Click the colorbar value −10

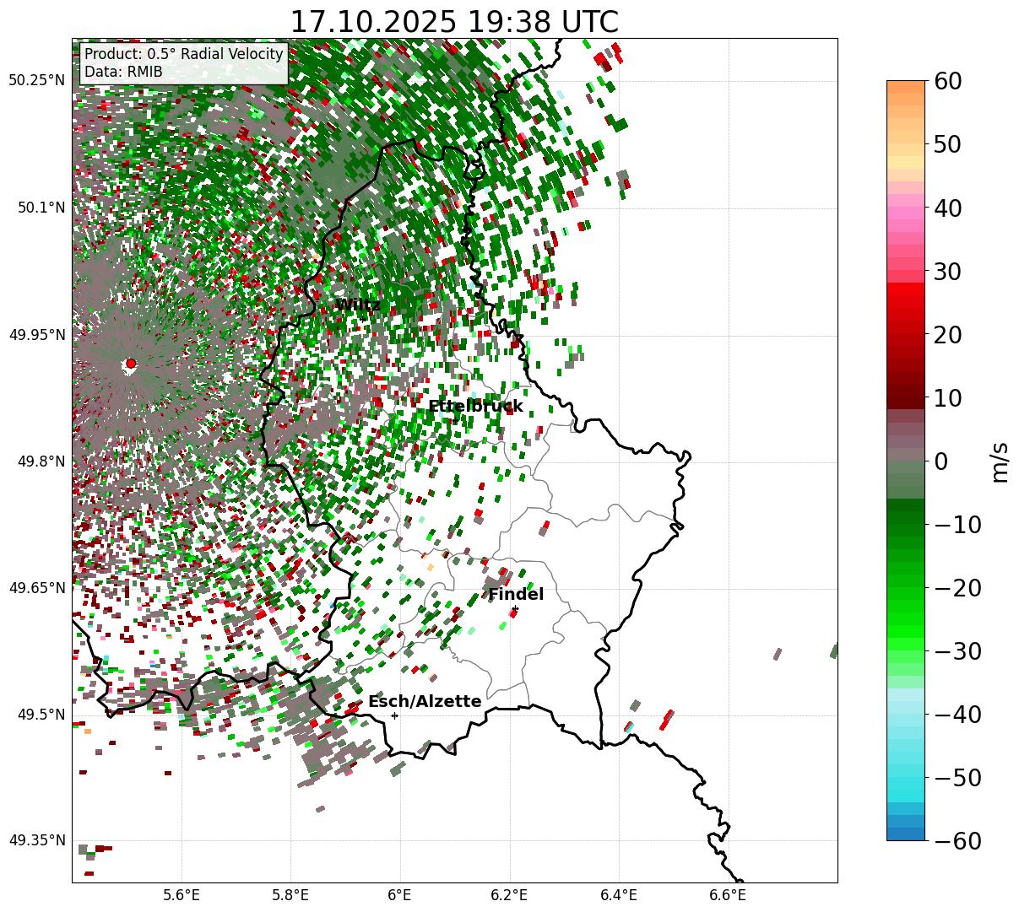click(x=957, y=524)
